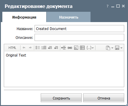Click the dialog resize grip in the corner
This screenshot has width=128, height=106.
tap(127, 105)
